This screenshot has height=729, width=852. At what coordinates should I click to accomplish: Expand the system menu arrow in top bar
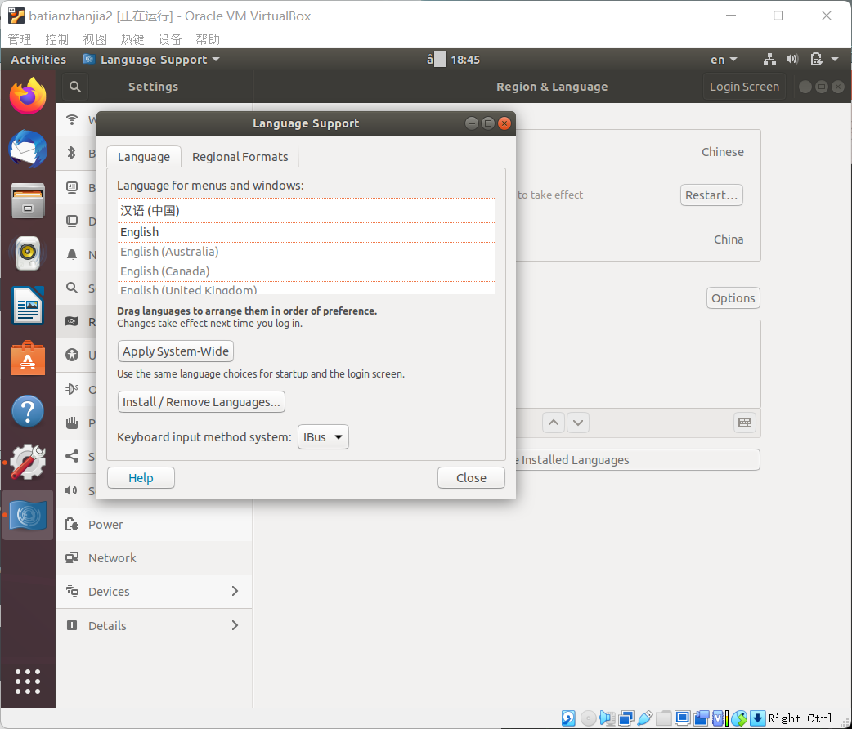pos(835,59)
